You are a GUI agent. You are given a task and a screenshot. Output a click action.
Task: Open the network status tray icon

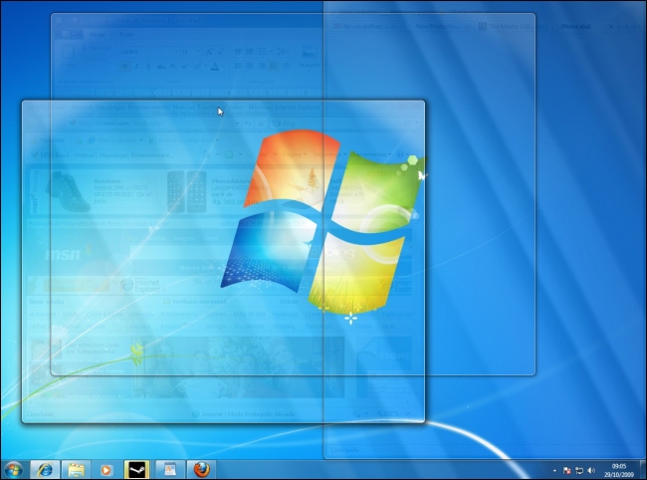point(579,469)
